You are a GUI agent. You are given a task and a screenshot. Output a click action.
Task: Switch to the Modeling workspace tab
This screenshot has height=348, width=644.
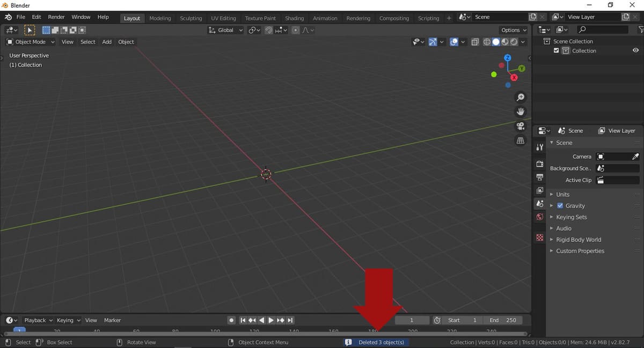point(160,18)
